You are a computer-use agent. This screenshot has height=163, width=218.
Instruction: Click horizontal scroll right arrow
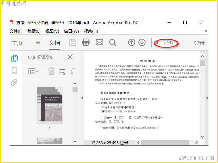point(196,142)
